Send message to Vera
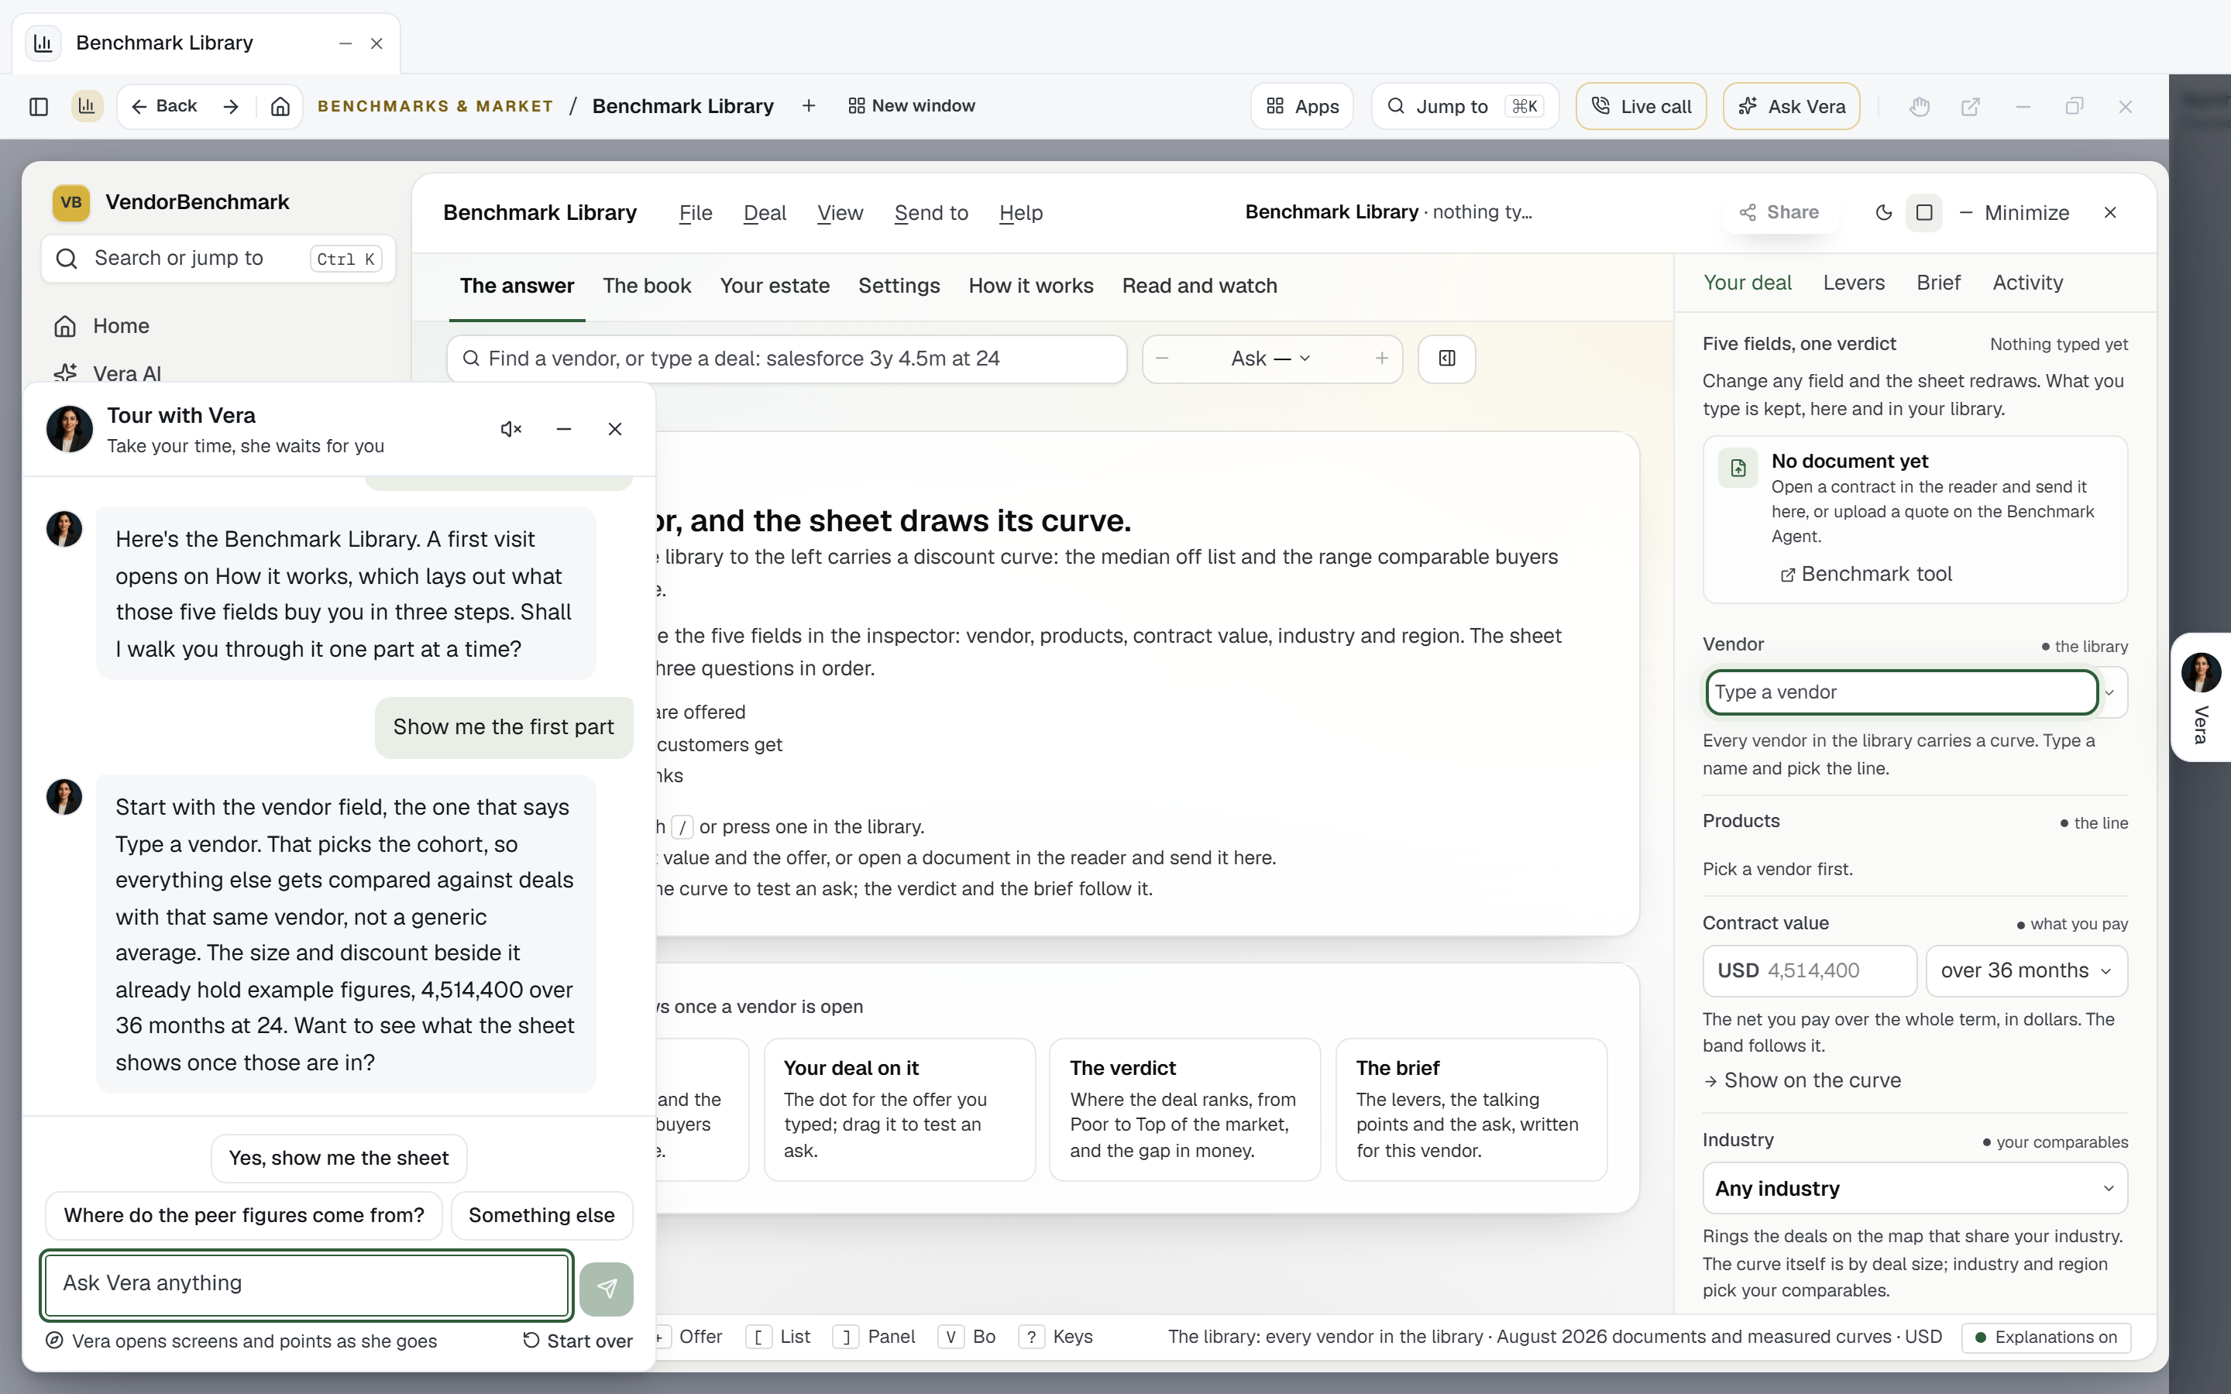Viewport: 2231px width, 1394px height. 607,1288
